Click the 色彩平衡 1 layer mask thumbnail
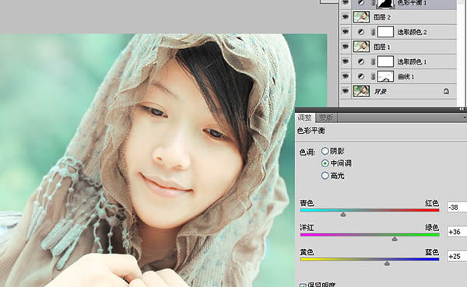The height and width of the screenshot is (287, 467). 385,4
